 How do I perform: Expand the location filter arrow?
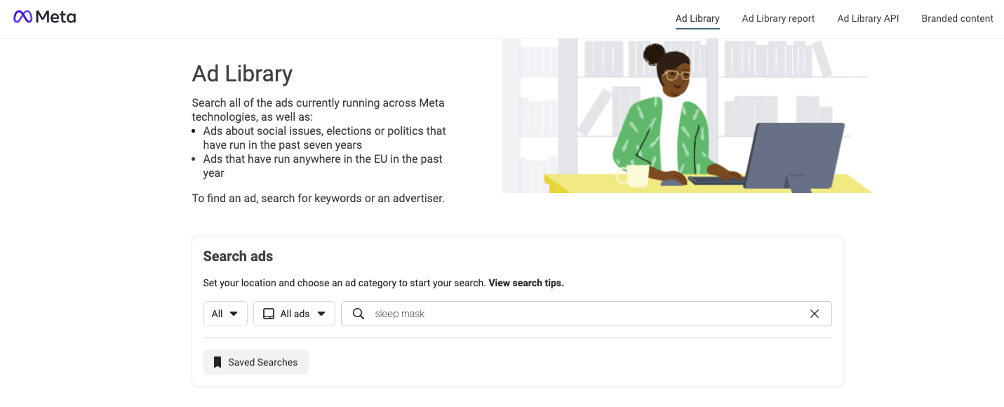tap(235, 314)
